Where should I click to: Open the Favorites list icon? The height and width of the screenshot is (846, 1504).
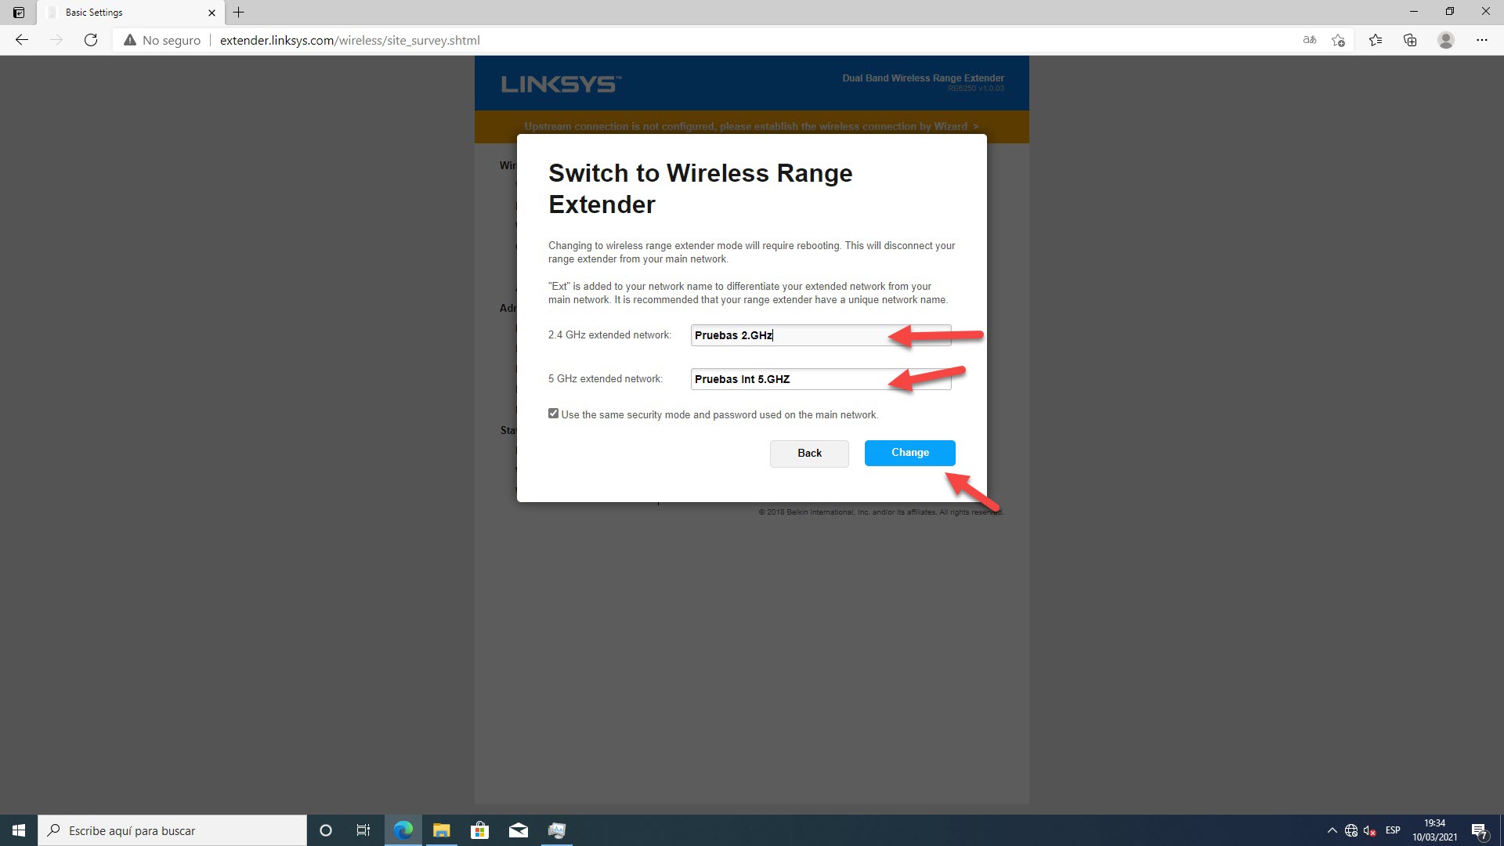[x=1375, y=40]
